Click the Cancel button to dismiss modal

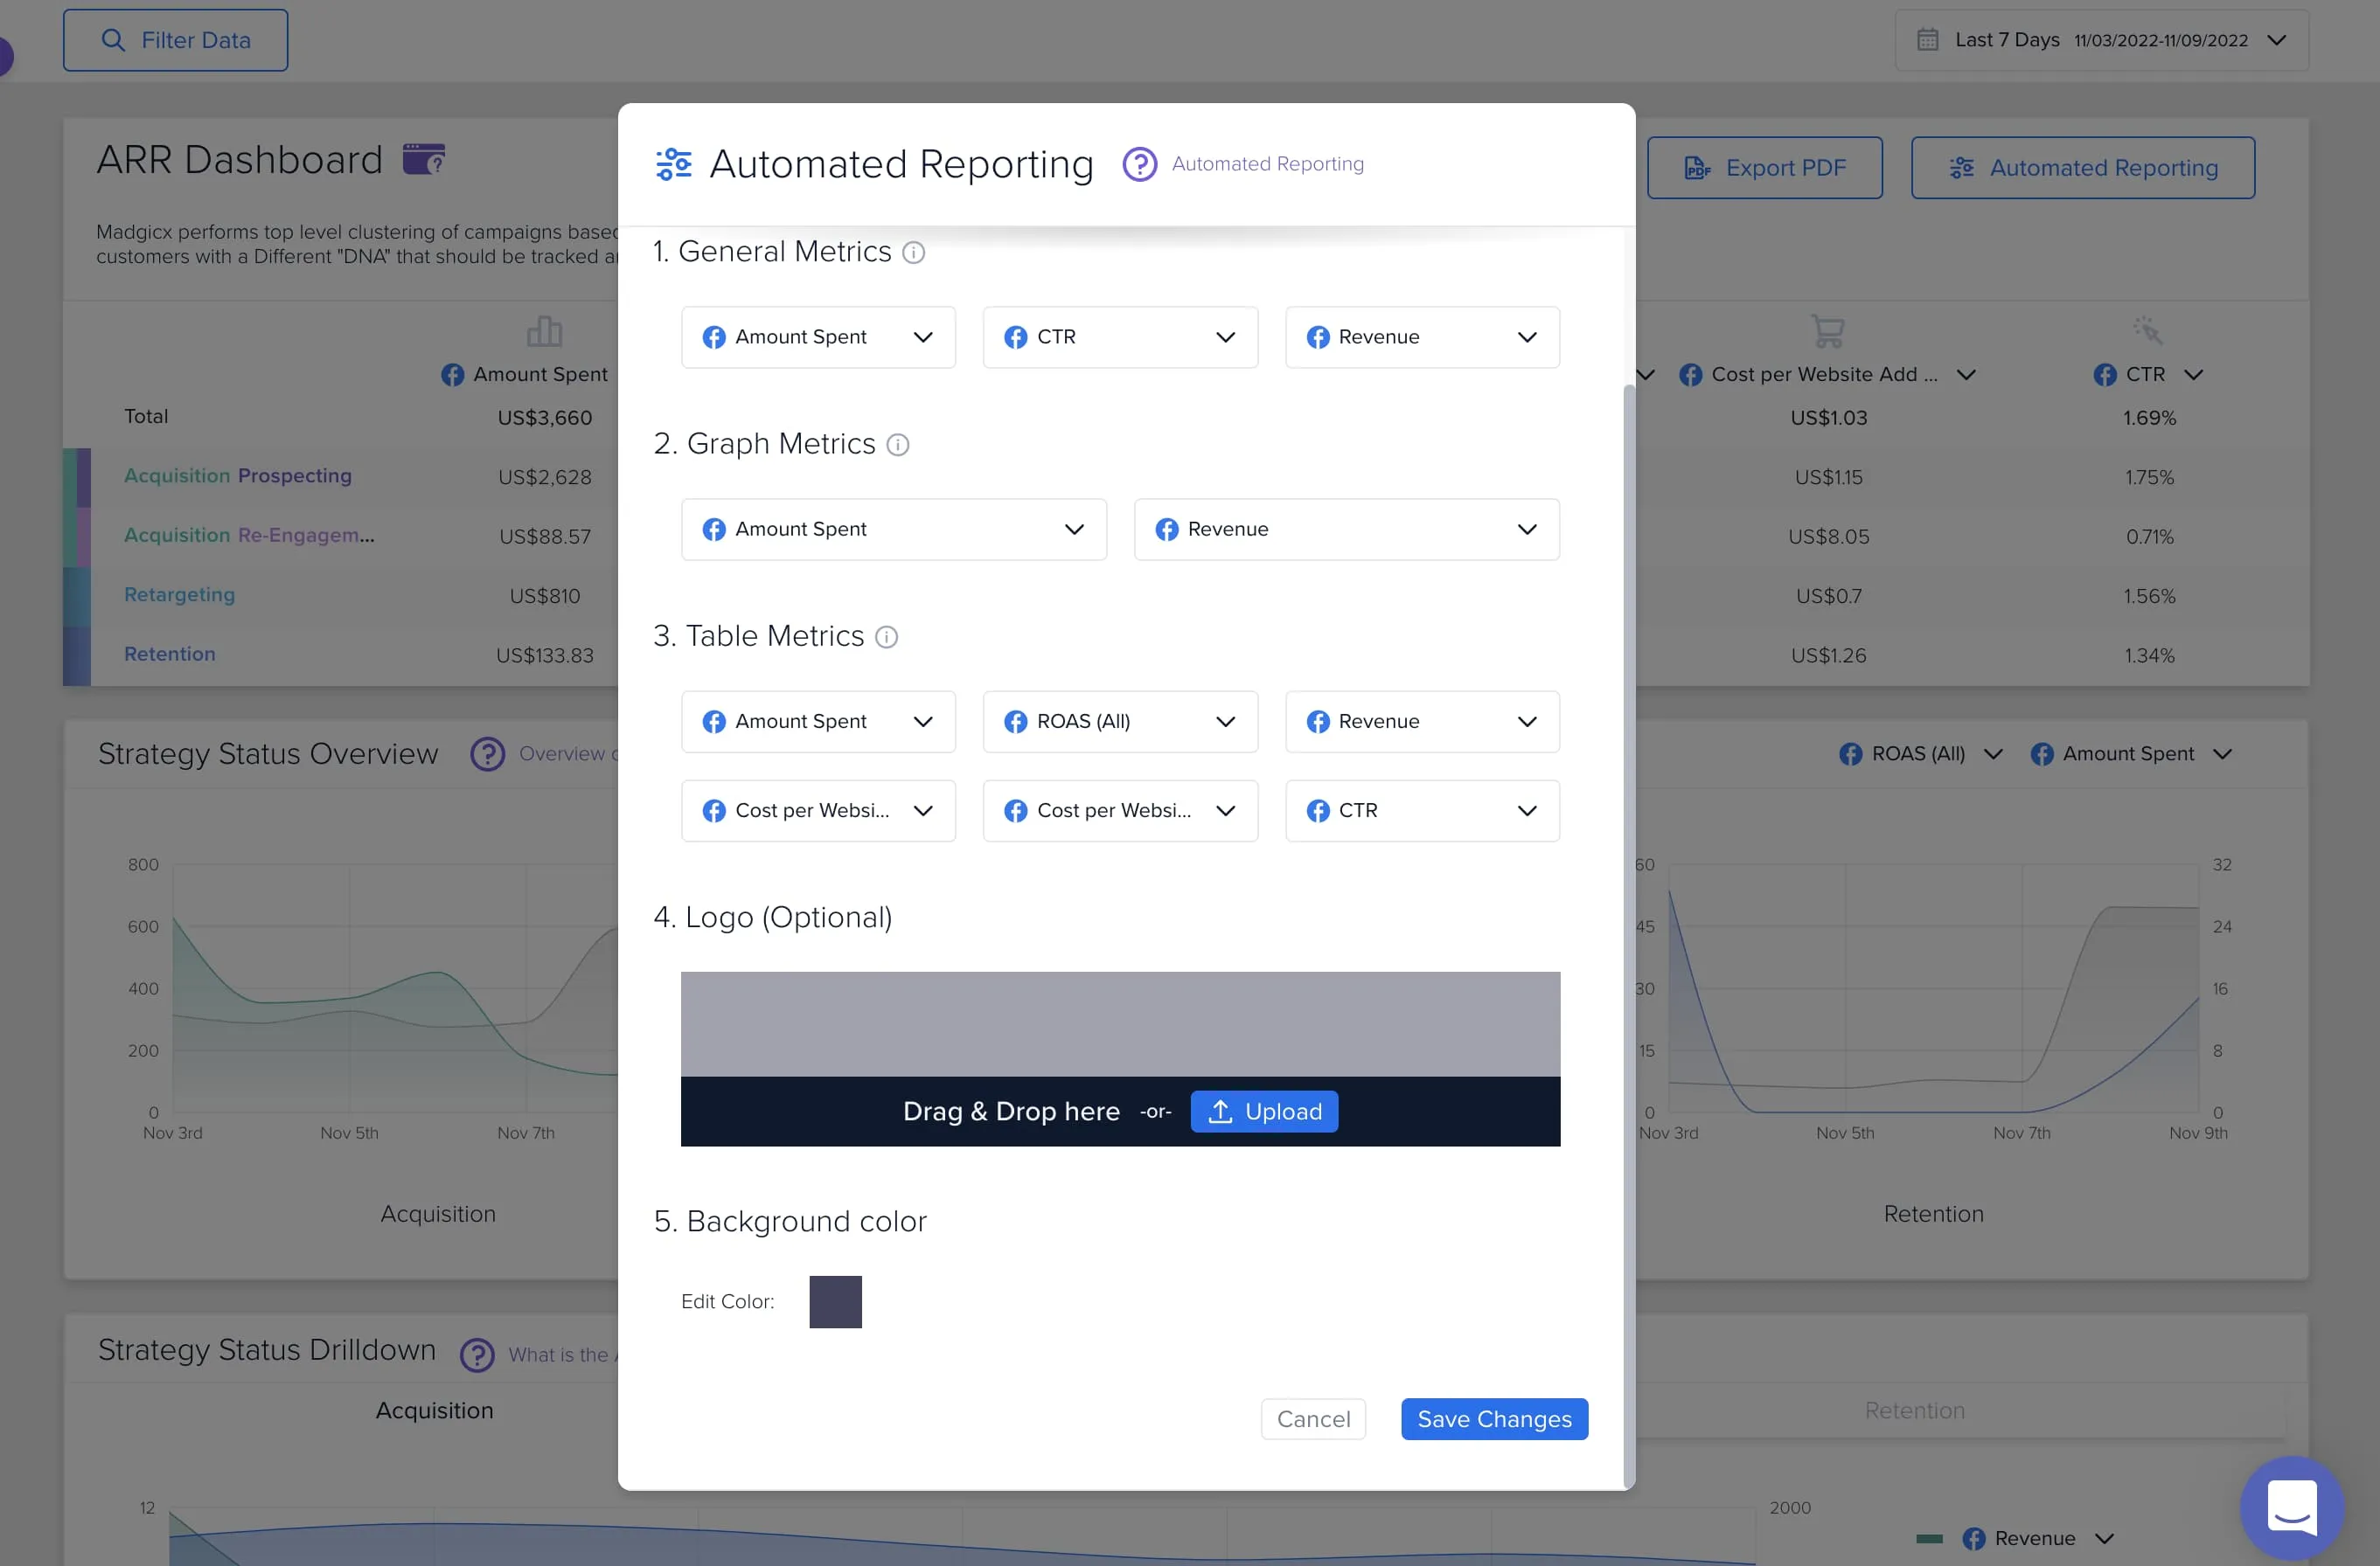[x=1312, y=1417]
